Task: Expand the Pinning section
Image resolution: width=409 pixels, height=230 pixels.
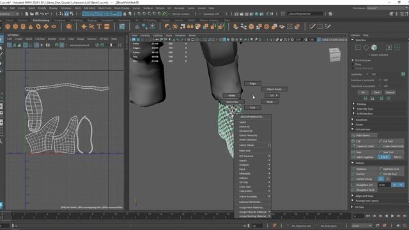Action: (361, 103)
